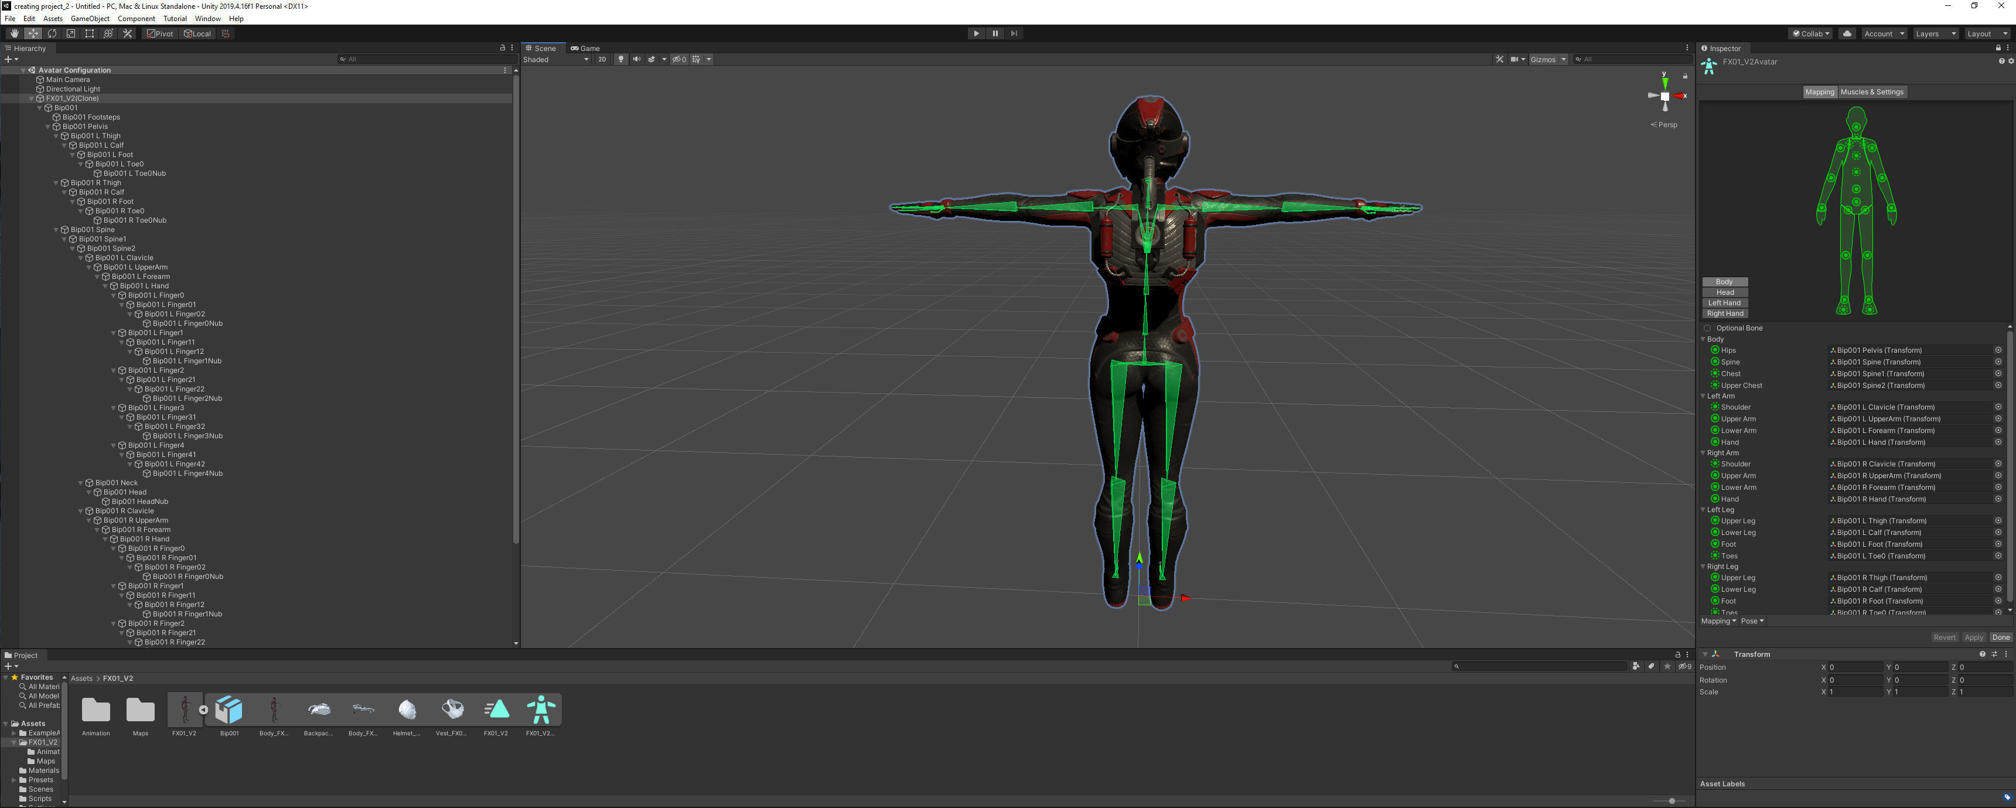Lock the Inspector panel
Viewport: 2016px width, 808px height.
coord(1997,49)
